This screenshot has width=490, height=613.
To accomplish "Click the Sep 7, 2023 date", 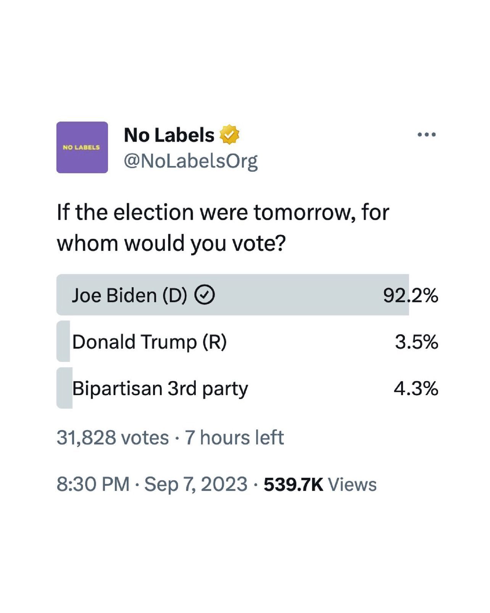I will pyautogui.click(x=196, y=484).
